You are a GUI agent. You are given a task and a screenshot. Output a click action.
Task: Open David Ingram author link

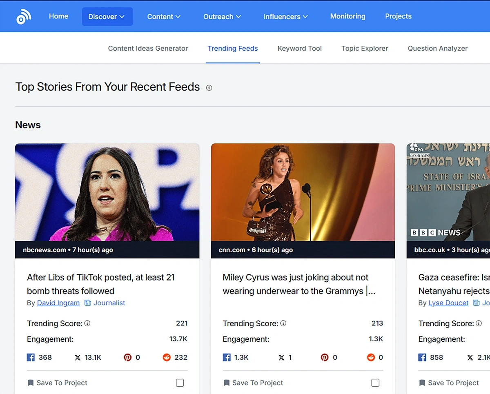click(x=58, y=303)
